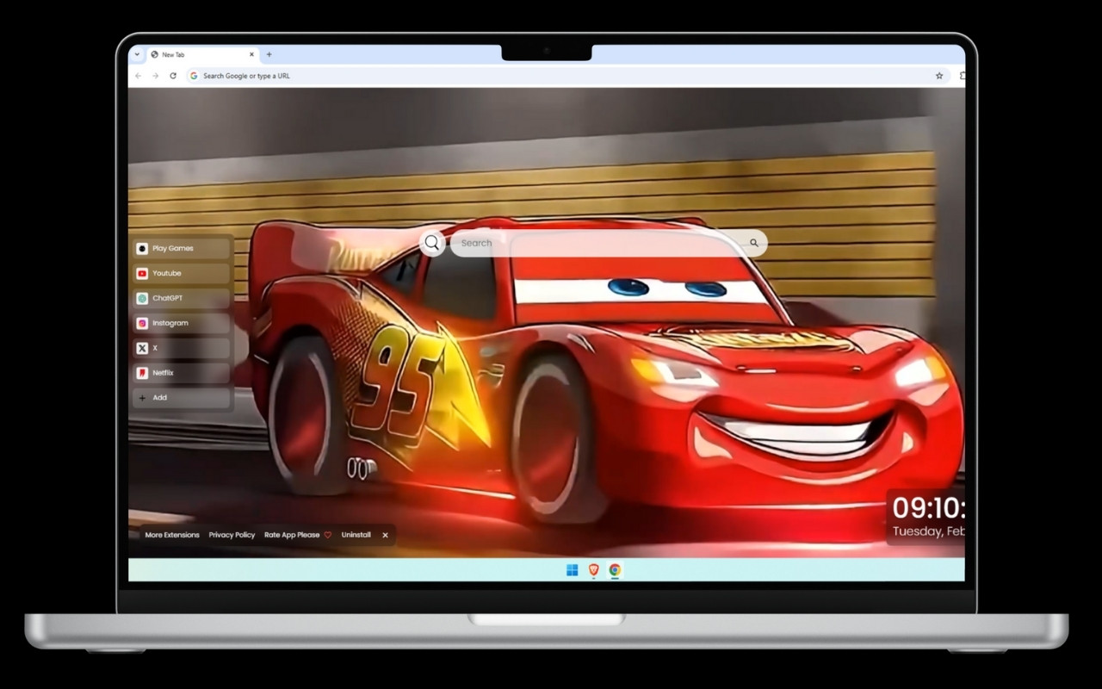
Task: Open the tab search chevron dropdown
Action: tap(135, 54)
